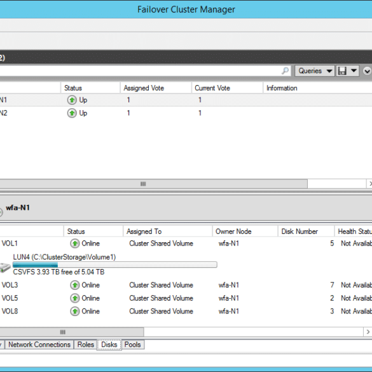
Task: Select the VOL8 disk row
Action: coord(186,311)
